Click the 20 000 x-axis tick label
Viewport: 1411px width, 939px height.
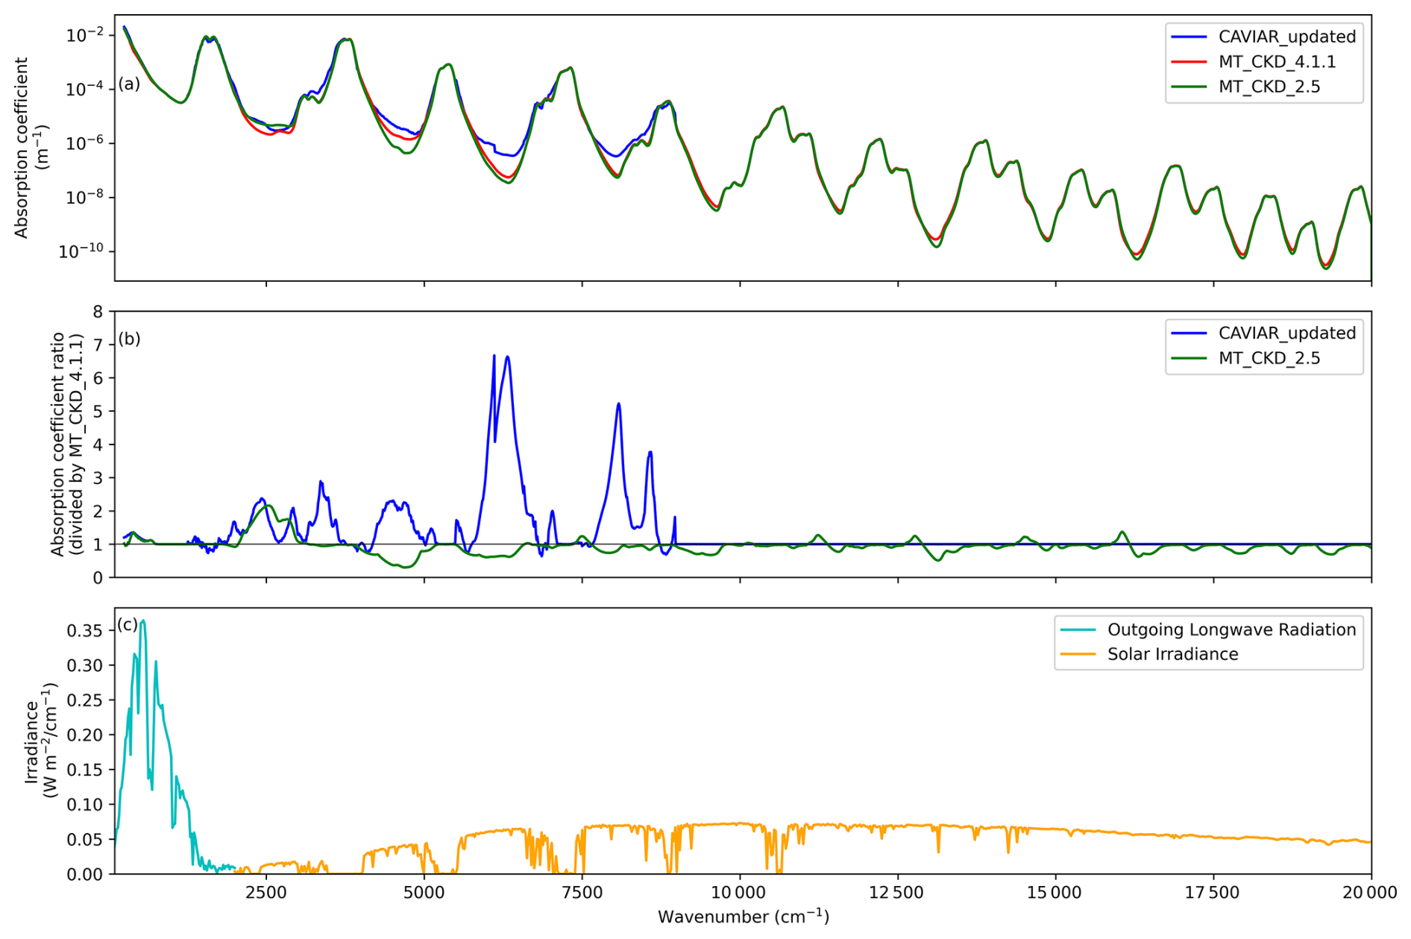coord(1370,893)
